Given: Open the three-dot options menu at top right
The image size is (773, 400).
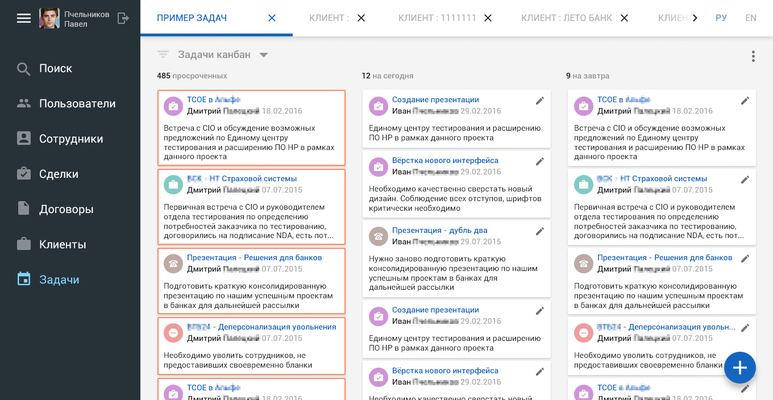Looking at the screenshot, I should [753, 56].
